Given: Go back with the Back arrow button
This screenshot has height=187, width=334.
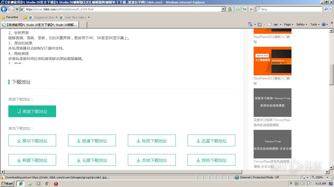Looking at the screenshot, I should tap(4, 9).
